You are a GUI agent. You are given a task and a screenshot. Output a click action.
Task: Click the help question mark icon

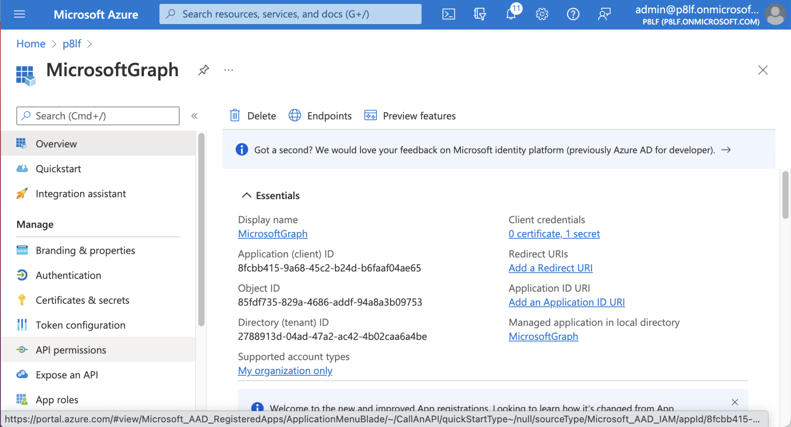pyautogui.click(x=573, y=14)
